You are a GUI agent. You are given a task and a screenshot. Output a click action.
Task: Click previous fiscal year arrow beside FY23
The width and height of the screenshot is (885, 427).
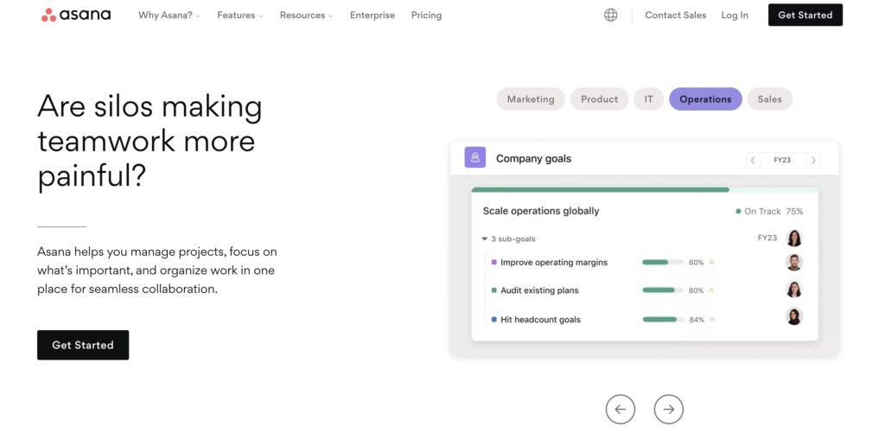(x=753, y=161)
